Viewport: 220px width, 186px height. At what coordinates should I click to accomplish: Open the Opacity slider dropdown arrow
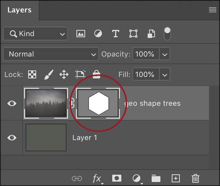pos(165,54)
